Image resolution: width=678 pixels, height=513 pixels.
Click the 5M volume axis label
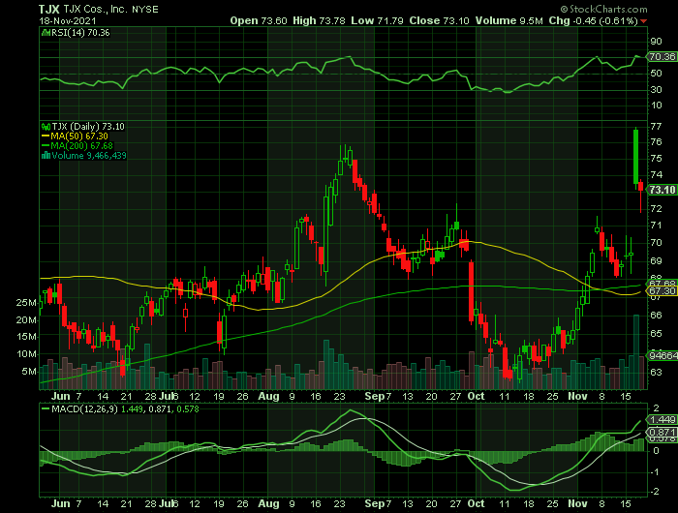coord(29,372)
